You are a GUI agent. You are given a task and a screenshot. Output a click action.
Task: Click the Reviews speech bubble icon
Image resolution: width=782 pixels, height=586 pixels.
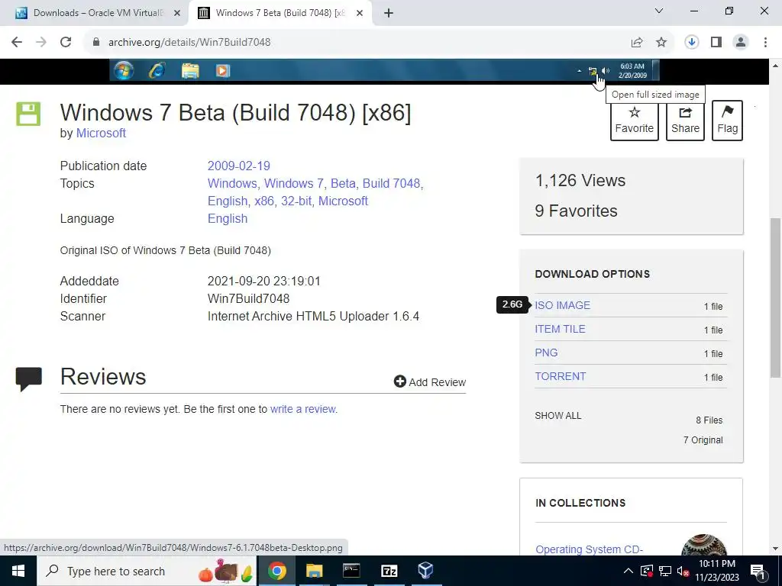pyautogui.click(x=29, y=379)
